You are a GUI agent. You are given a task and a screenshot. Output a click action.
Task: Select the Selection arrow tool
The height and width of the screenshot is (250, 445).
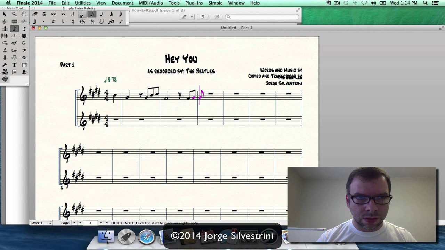(x=5, y=14)
